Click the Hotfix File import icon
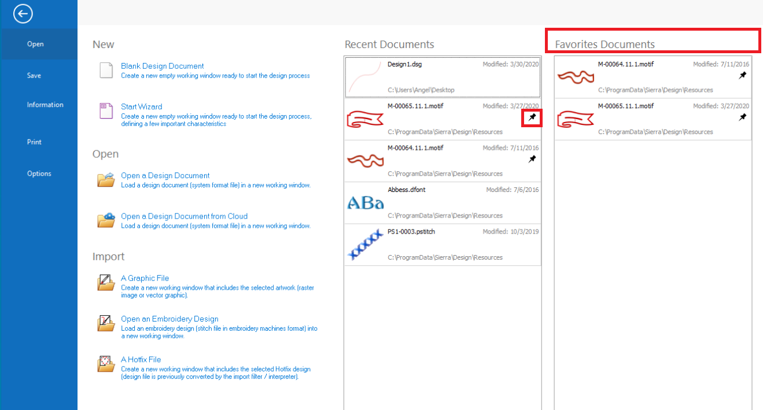The width and height of the screenshot is (763, 410). click(x=106, y=364)
